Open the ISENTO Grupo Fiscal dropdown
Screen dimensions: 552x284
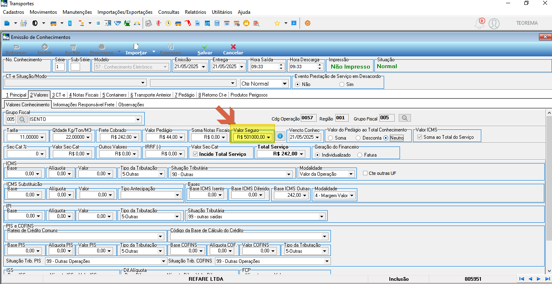pyautogui.click(x=85, y=119)
